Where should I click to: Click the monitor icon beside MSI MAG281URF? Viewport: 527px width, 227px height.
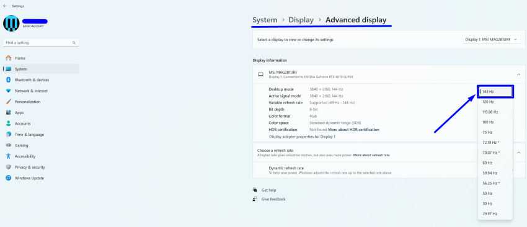pos(260,74)
